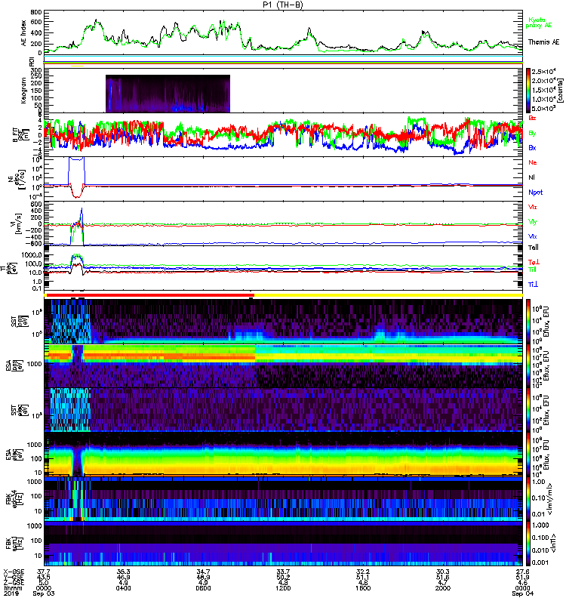Select the green By legend label
Screen dimensions: 566x604
tap(532, 134)
